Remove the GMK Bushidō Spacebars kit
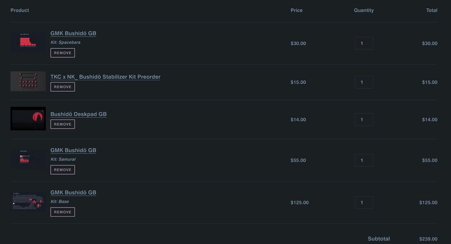The width and height of the screenshot is (451, 244). coord(63,53)
